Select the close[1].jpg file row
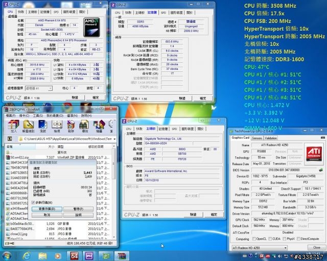 (59, 234)
